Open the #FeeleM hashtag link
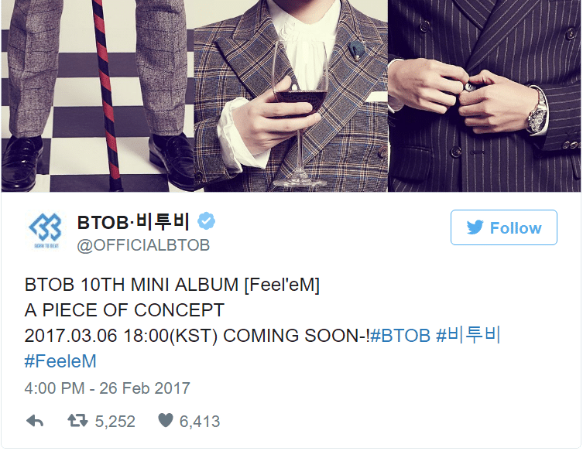The image size is (583, 451). click(x=60, y=361)
